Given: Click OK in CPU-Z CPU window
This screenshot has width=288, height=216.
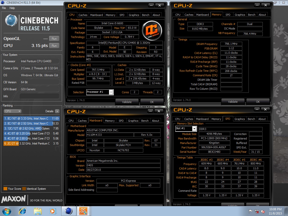Looking at the screenshot, I should pyautogui.click(x=152, y=102).
